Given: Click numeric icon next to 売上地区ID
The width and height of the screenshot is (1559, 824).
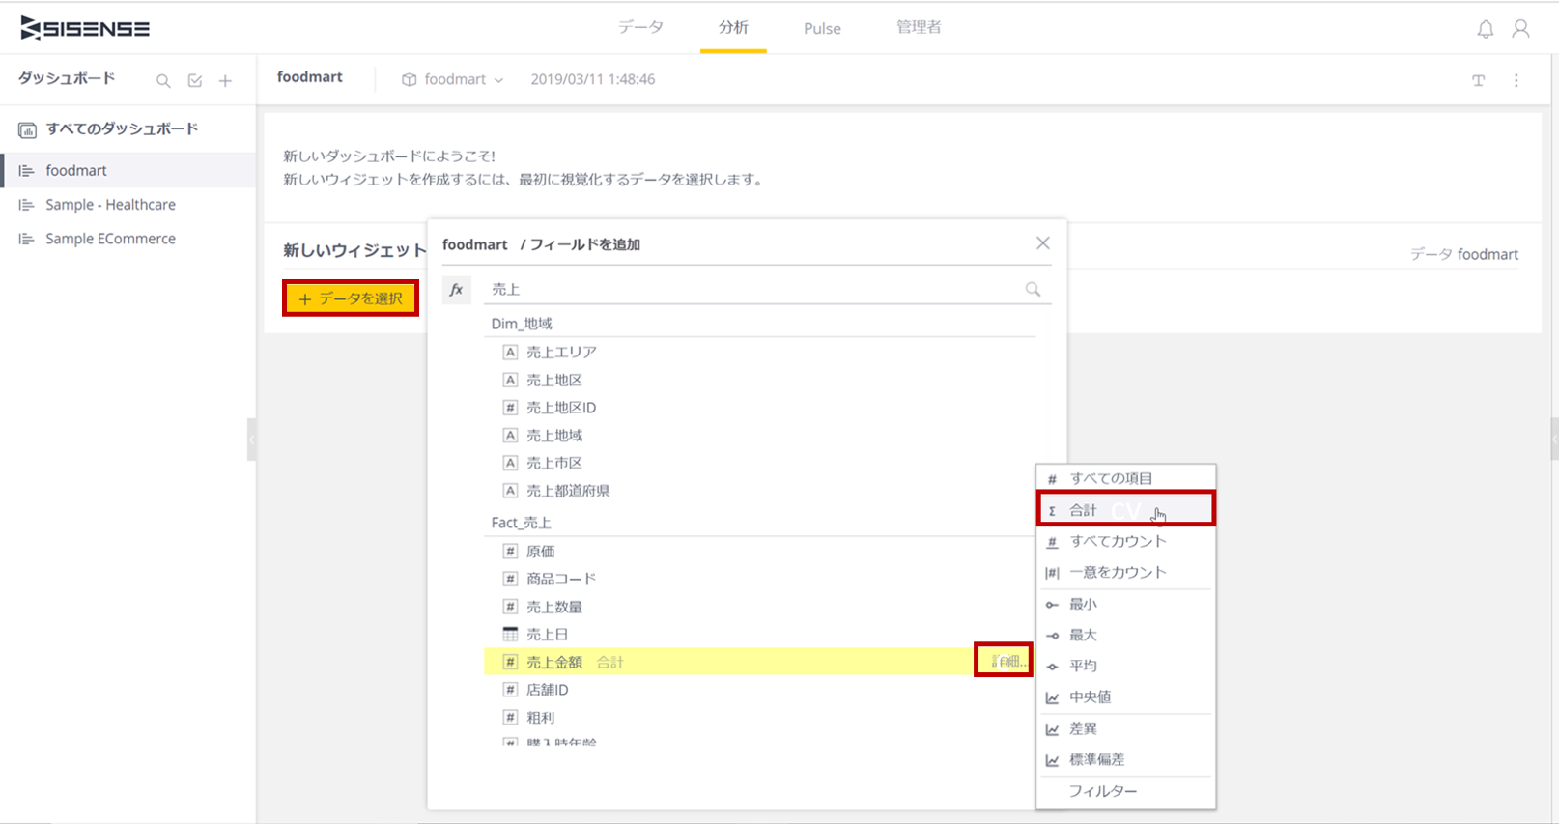Looking at the screenshot, I should (510, 408).
